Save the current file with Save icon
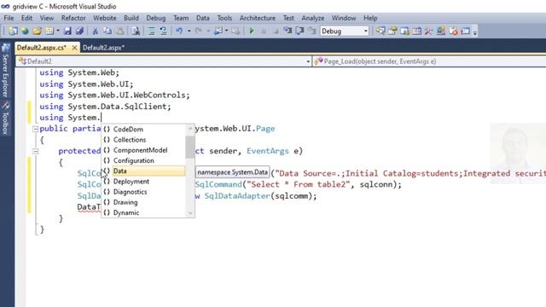Viewport: 546px width, 307px height. point(67,31)
